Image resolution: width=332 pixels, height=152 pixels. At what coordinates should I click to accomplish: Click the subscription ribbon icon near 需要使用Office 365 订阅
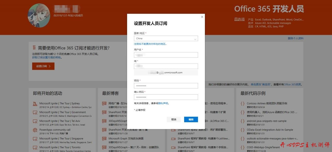(34, 48)
